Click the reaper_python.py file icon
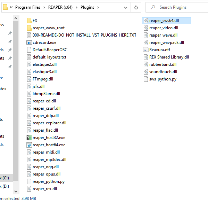Image resolution: width=208 pixels, height=202 pixels. coord(29,181)
